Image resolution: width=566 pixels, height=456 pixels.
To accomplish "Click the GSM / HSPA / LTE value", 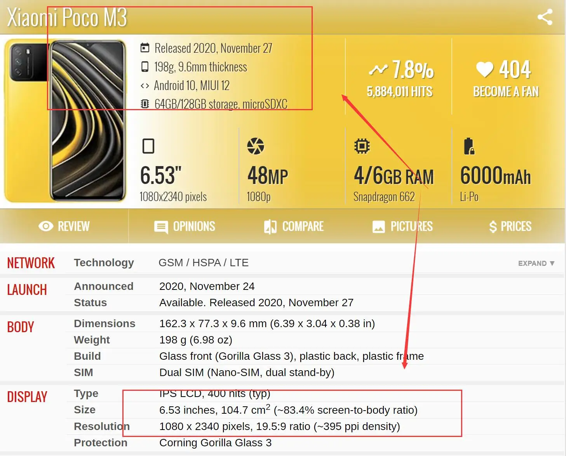I will pyautogui.click(x=204, y=263).
